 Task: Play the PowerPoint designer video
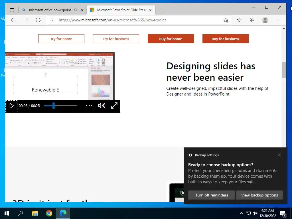tap(11, 106)
